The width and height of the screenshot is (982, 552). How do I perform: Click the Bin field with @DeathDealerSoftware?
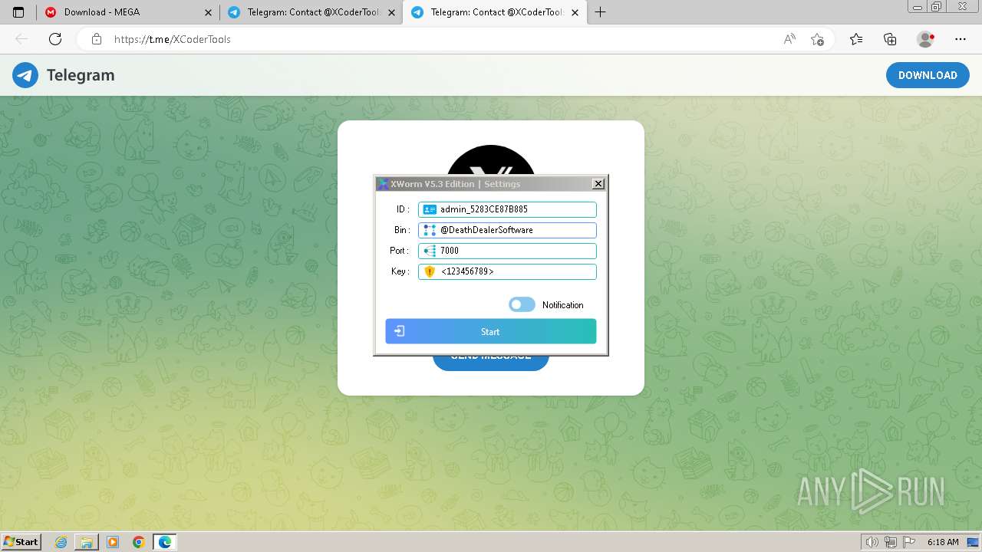(x=507, y=230)
